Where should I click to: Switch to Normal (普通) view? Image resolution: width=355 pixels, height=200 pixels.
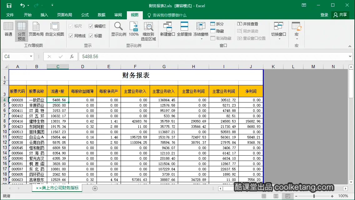pos(8,29)
